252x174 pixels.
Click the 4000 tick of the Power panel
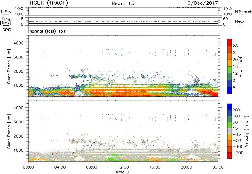click(19, 43)
